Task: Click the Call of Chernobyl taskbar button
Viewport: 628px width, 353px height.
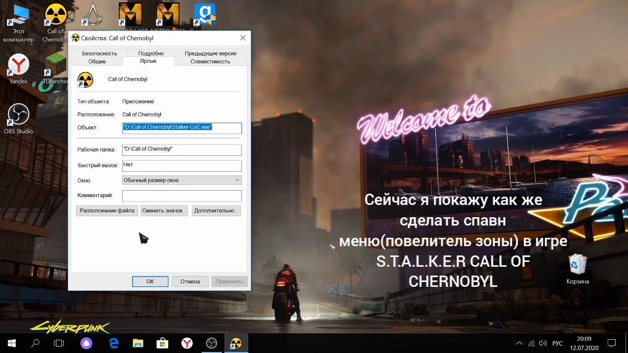Action: (236, 343)
